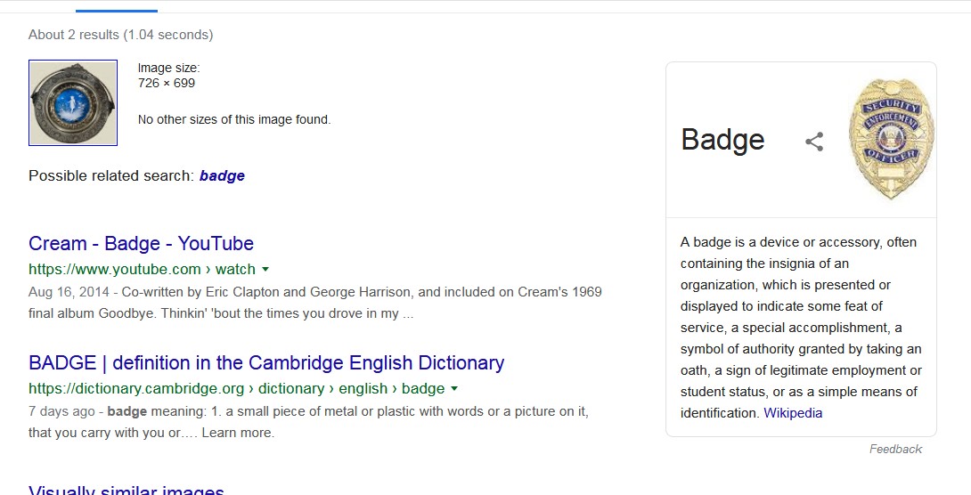This screenshot has height=495, width=971.
Task: Click the Image size 726 × 699 text
Action: 168,76
